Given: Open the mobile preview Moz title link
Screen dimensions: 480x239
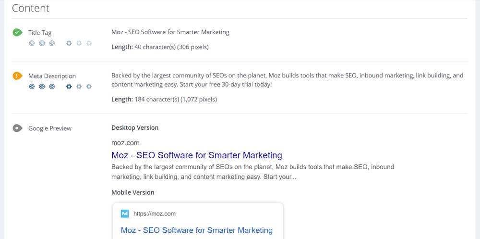Looking at the screenshot, I should point(196,230).
